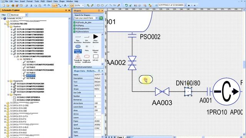Select the Rectangle drawing tool
Screen dimensions: 246x138
98,5
